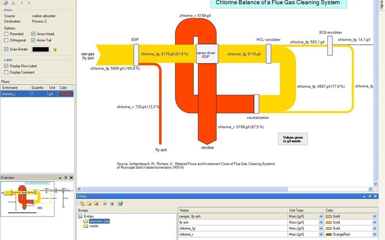Viewport: 385px width, 240px height.
Task: Open Unit Type dropdown for rawgas, fly ash
Action: click(321, 216)
